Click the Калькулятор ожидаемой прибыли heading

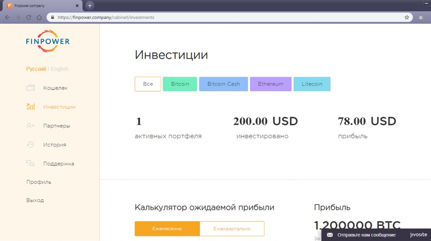pos(205,207)
